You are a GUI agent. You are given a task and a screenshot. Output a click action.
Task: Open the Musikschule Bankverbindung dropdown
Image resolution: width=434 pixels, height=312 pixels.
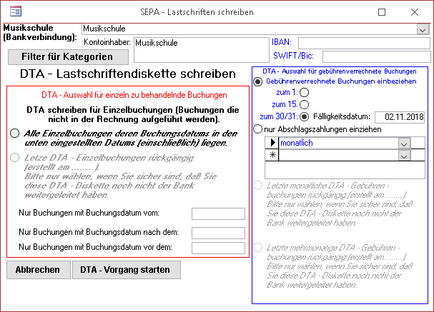422,29
